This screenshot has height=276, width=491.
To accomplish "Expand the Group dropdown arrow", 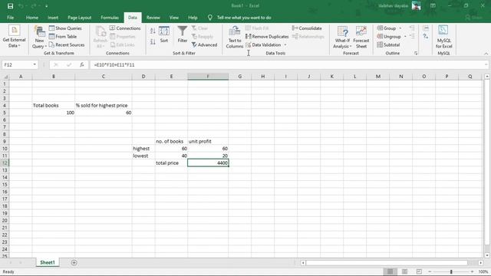I will click(400, 28).
